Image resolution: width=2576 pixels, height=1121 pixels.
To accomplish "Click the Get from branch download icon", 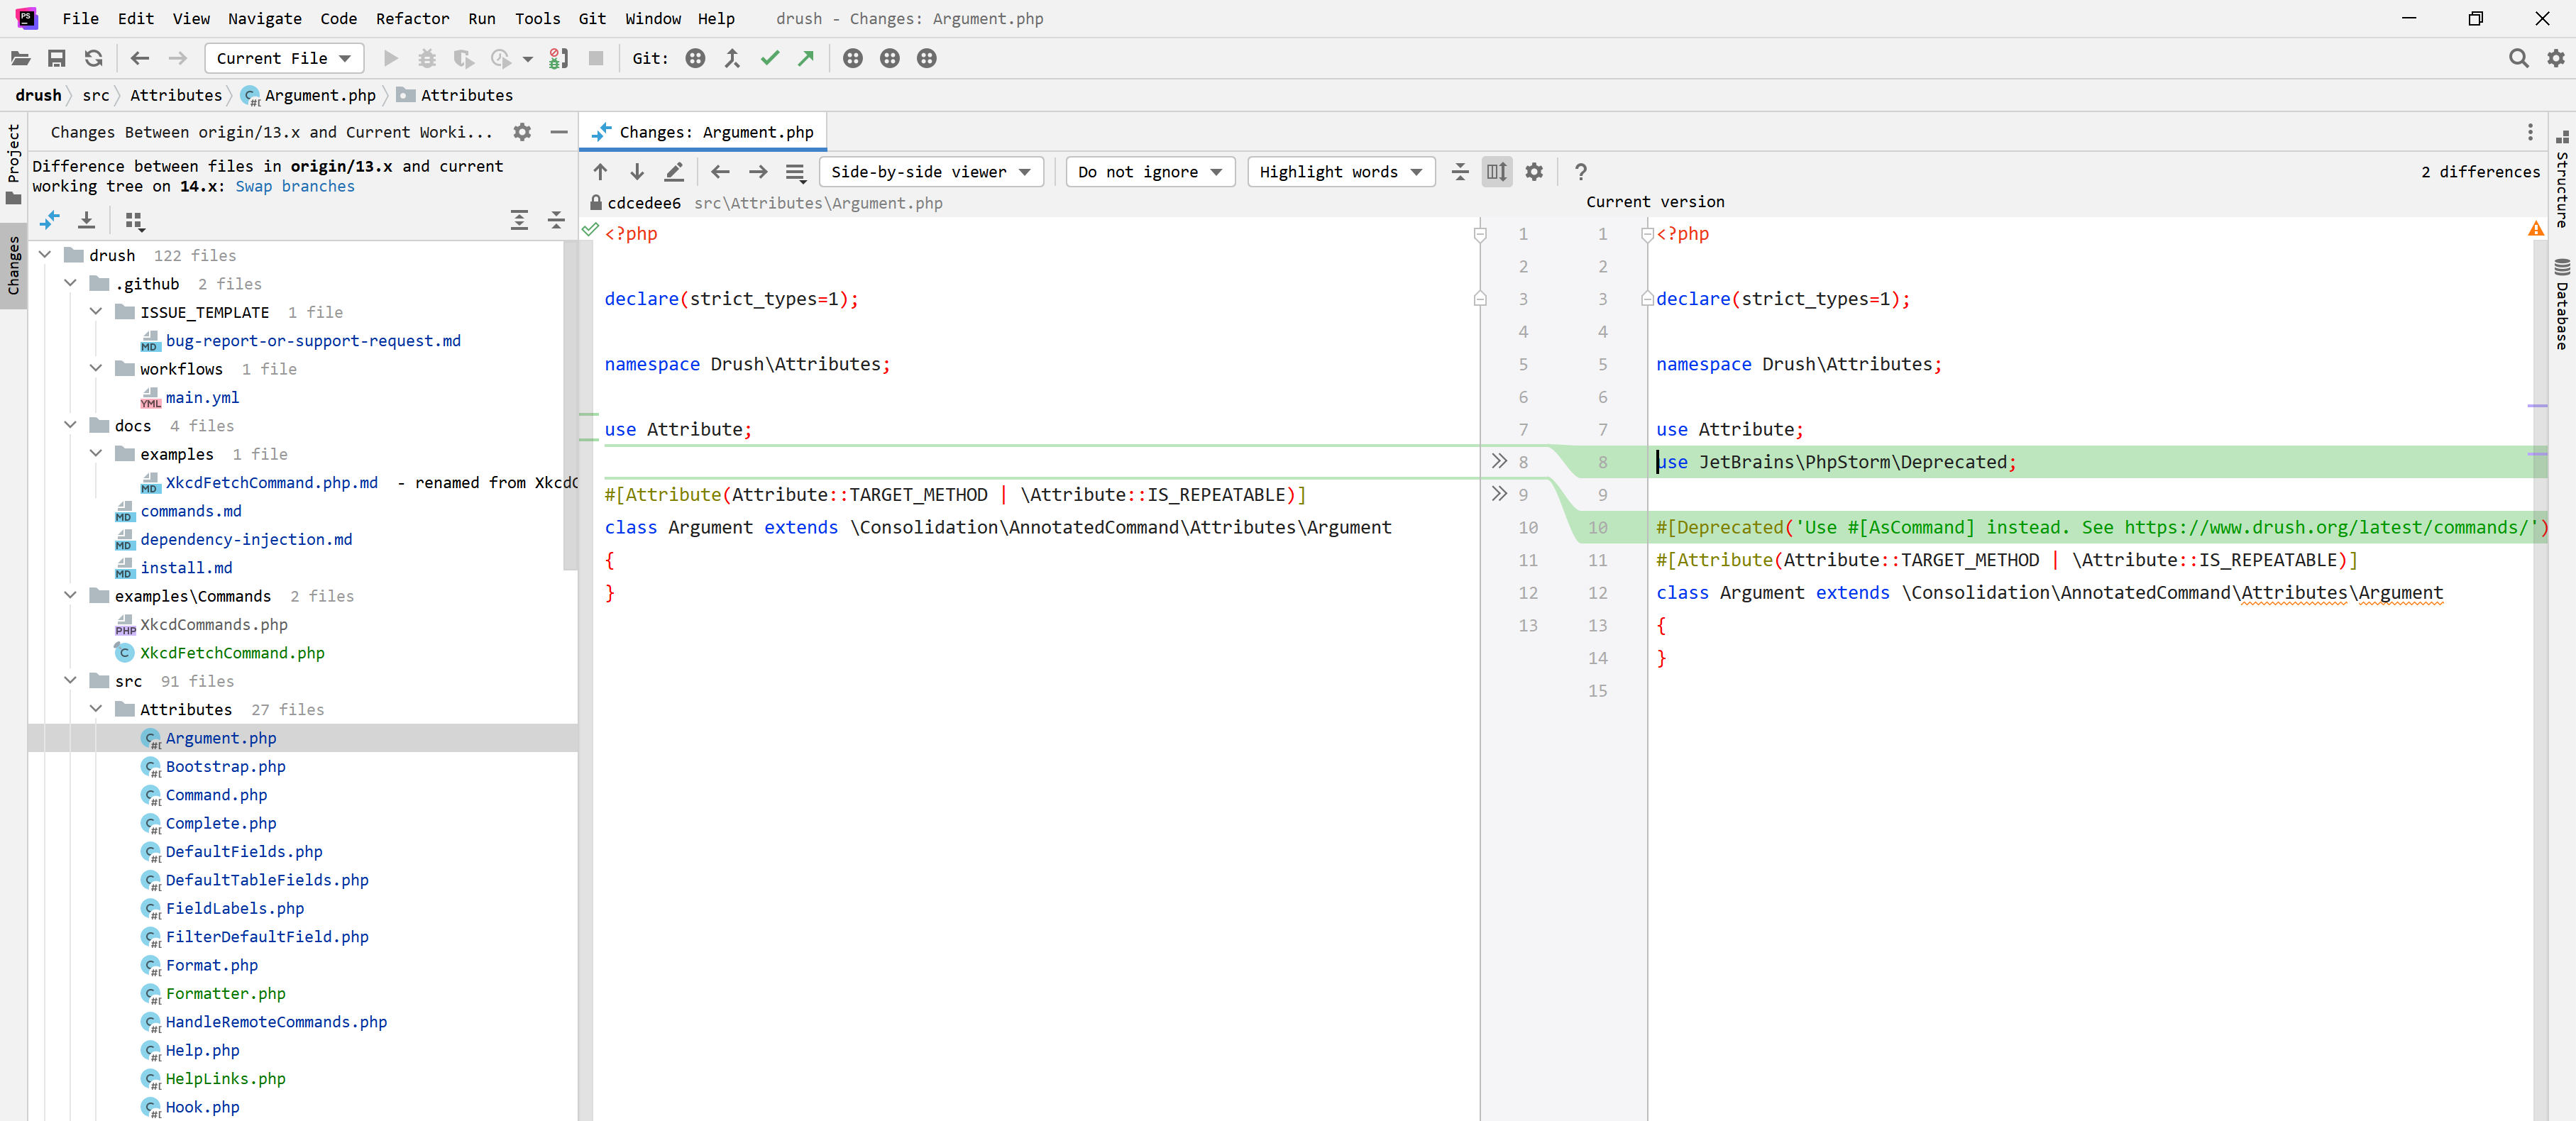I will coord(87,220).
